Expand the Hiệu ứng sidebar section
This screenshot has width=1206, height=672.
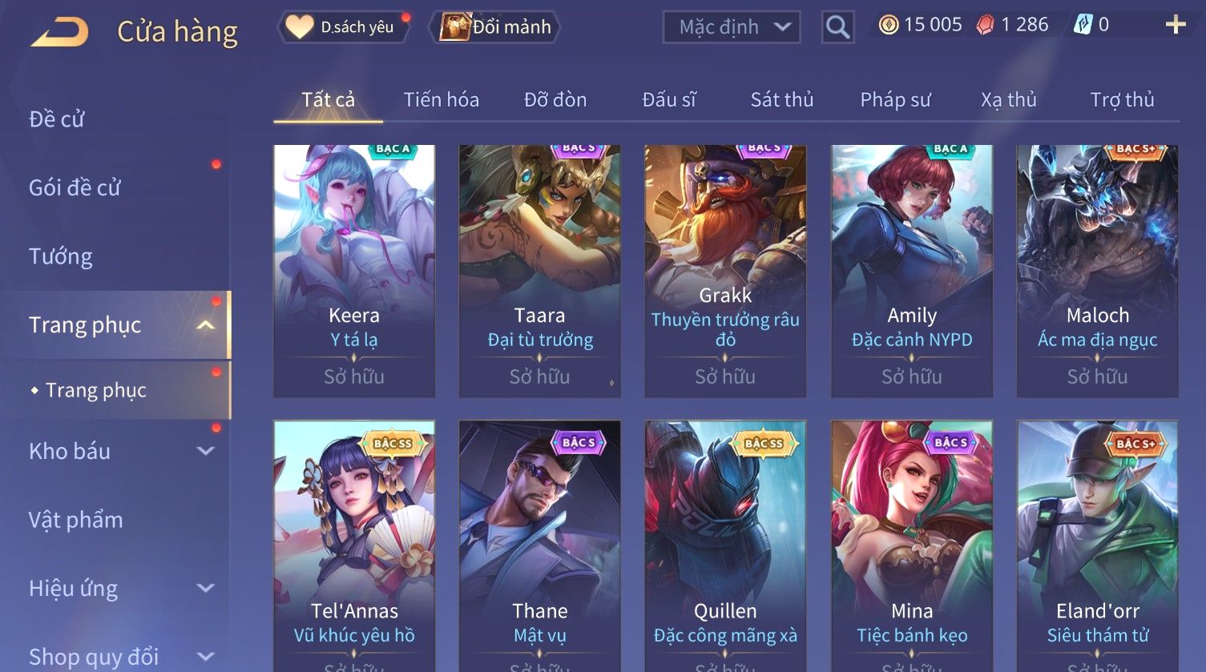coord(206,588)
